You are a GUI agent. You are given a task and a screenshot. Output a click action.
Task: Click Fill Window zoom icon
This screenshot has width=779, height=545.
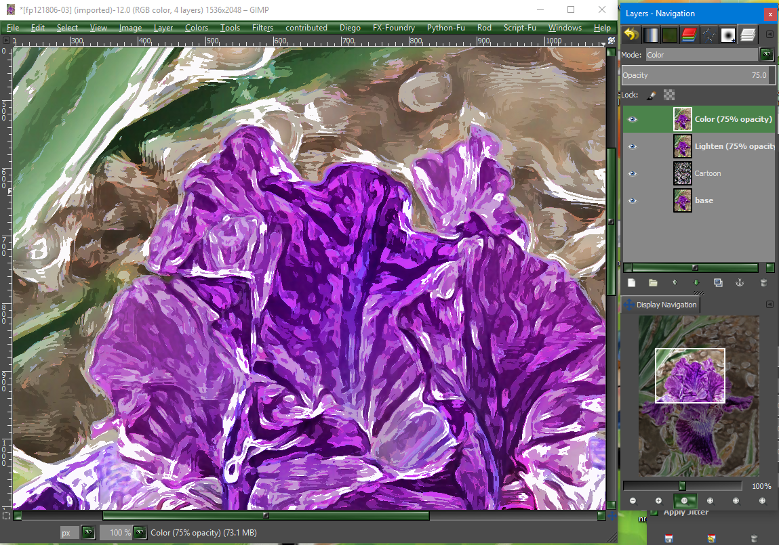[x=736, y=501]
